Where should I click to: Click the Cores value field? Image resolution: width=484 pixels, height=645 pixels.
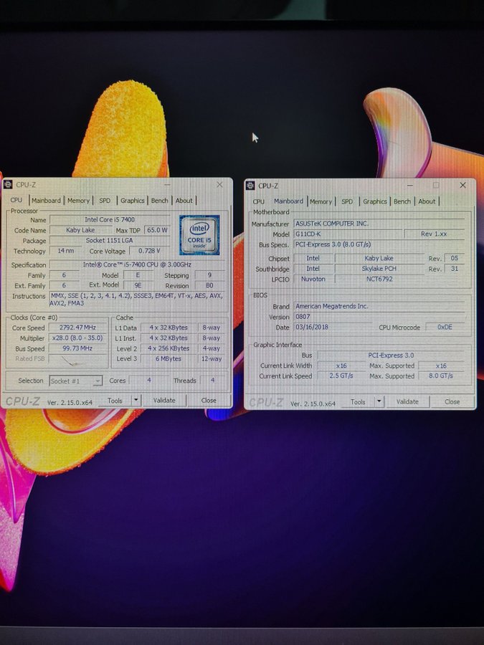(149, 381)
